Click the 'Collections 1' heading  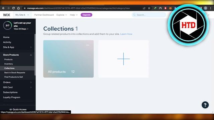[61, 29]
